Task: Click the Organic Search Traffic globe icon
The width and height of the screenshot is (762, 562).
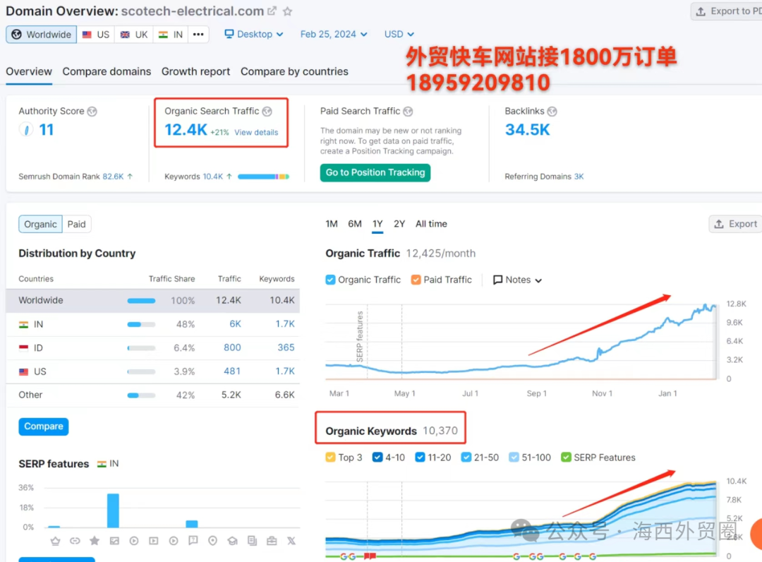Action: pyautogui.click(x=267, y=112)
